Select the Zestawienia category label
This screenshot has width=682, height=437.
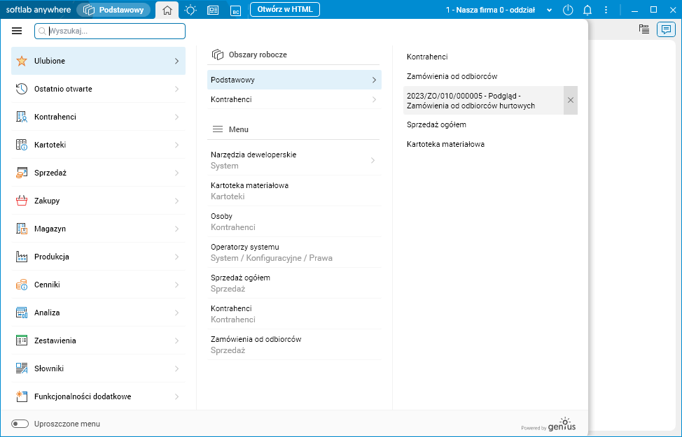(x=55, y=341)
